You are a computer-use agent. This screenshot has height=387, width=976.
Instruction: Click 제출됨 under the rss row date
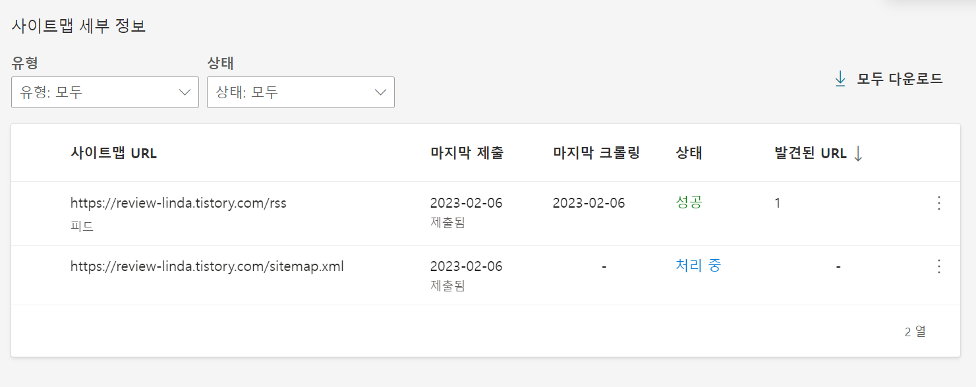447,223
